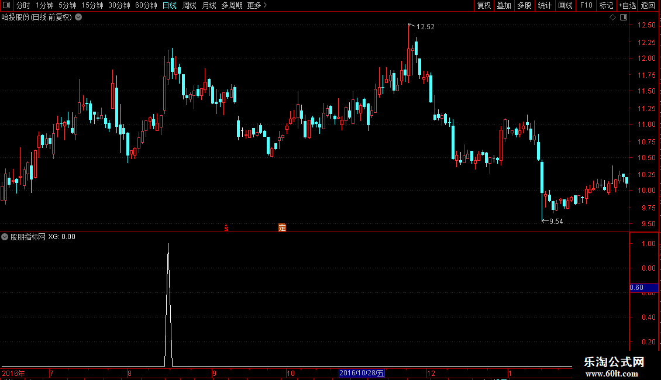This screenshot has width=661, height=380.
Task: Select the 15分钟 period tab
Action: click(x=92, y=5)
